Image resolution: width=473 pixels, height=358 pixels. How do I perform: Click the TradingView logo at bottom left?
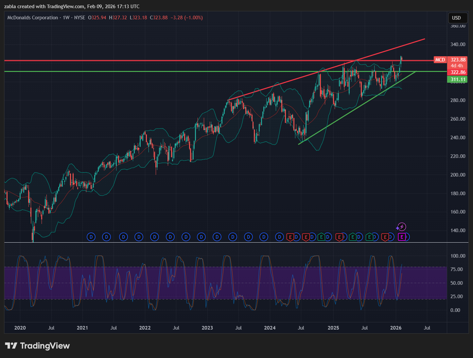click(x=37, y=346)
